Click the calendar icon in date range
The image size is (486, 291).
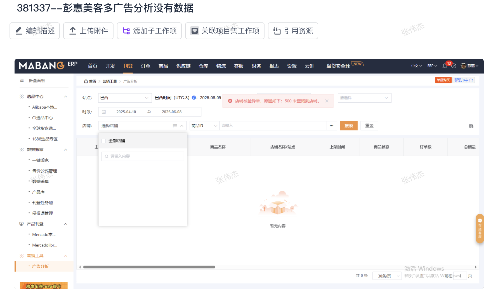point(104,112)
